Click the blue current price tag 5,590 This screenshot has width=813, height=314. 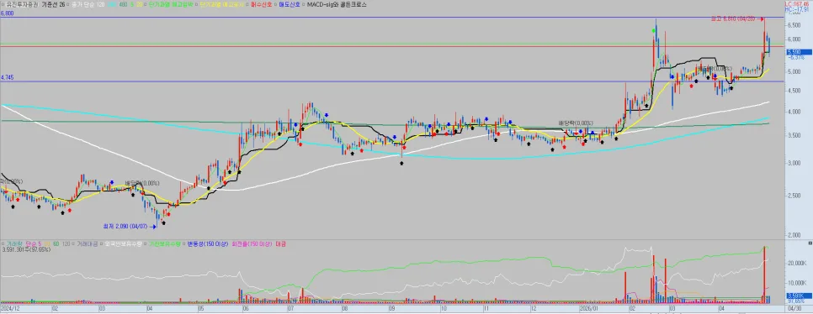point(798,52)
